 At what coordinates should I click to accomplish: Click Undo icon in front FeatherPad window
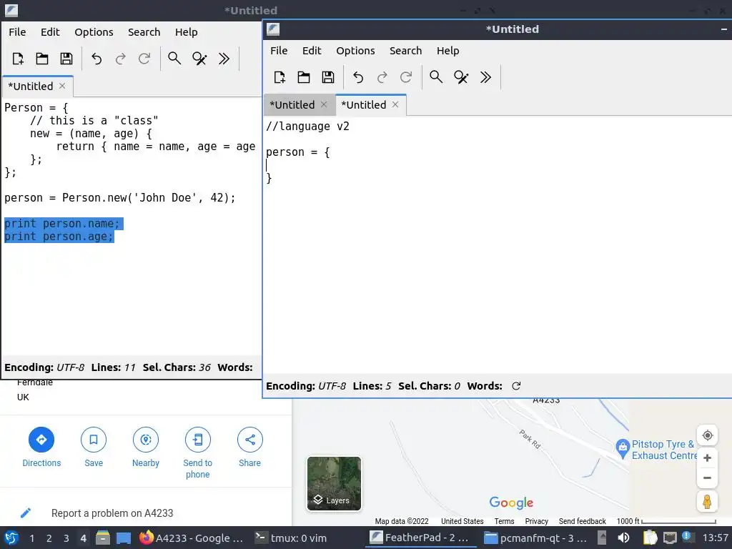pos(358,77)
